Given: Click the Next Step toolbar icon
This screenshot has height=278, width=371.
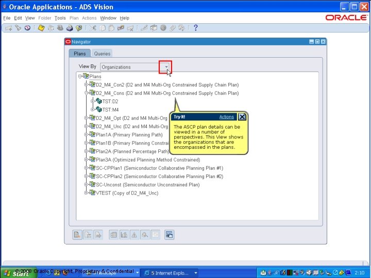Looking at the screenshot, I should pos(50,28).
